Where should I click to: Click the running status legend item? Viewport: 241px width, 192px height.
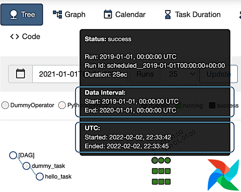coord(190,105)
